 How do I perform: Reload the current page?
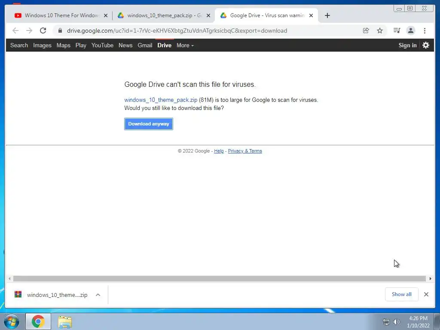[x=43, y=31]
